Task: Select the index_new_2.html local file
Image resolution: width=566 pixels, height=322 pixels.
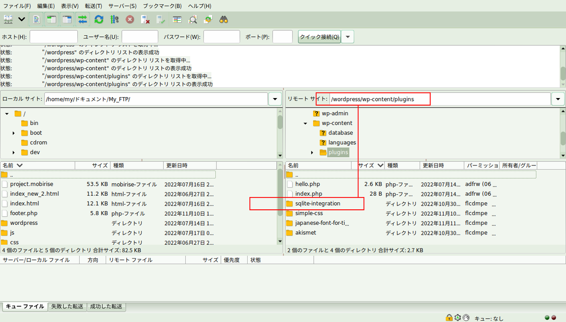Action: (108, 194)
